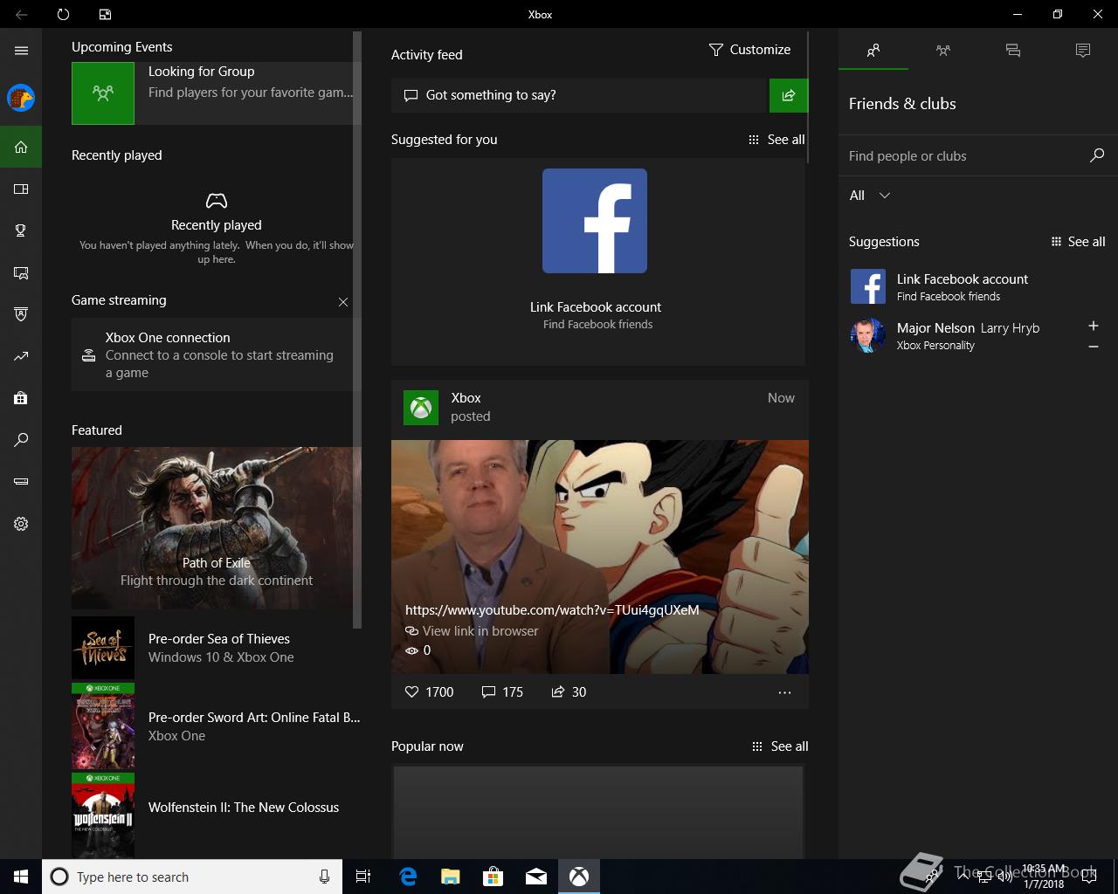Switch to the Activity alerts tab
Viewport: 1118px width, 894px height.
pyautogui.click(x=1083, y=51)
